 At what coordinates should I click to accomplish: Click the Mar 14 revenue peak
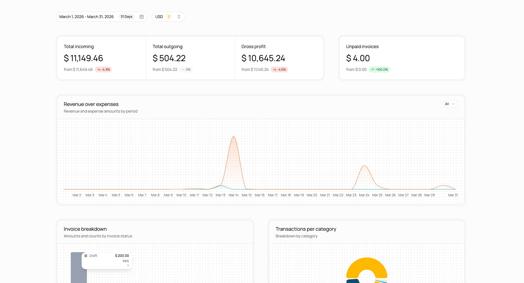tap(234, 137)
